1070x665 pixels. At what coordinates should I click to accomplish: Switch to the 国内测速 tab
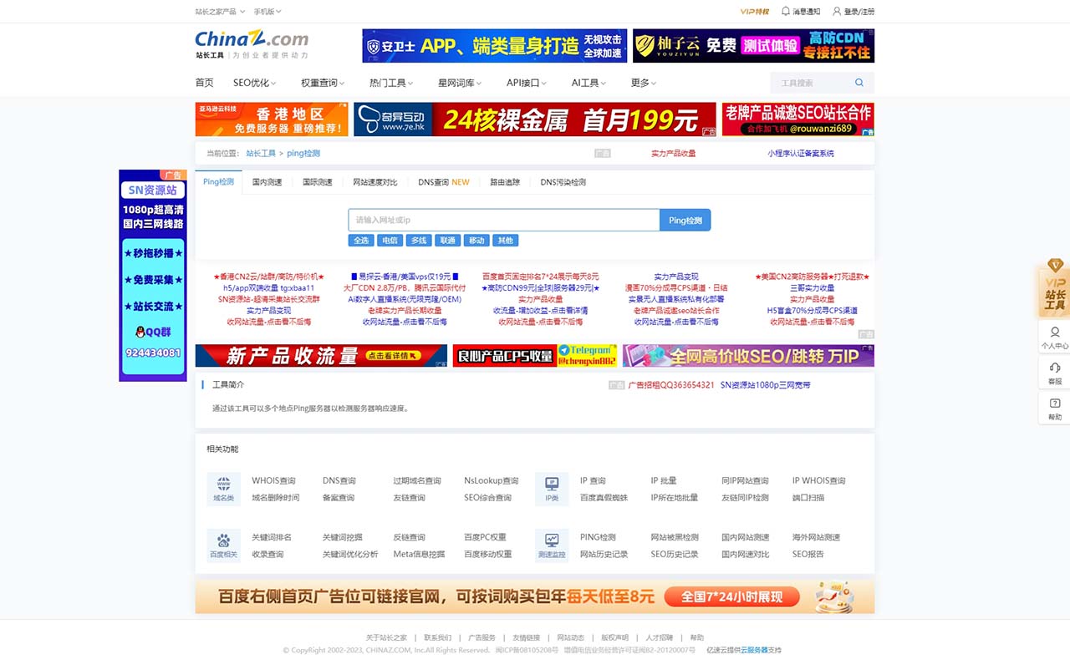[267, 181]
